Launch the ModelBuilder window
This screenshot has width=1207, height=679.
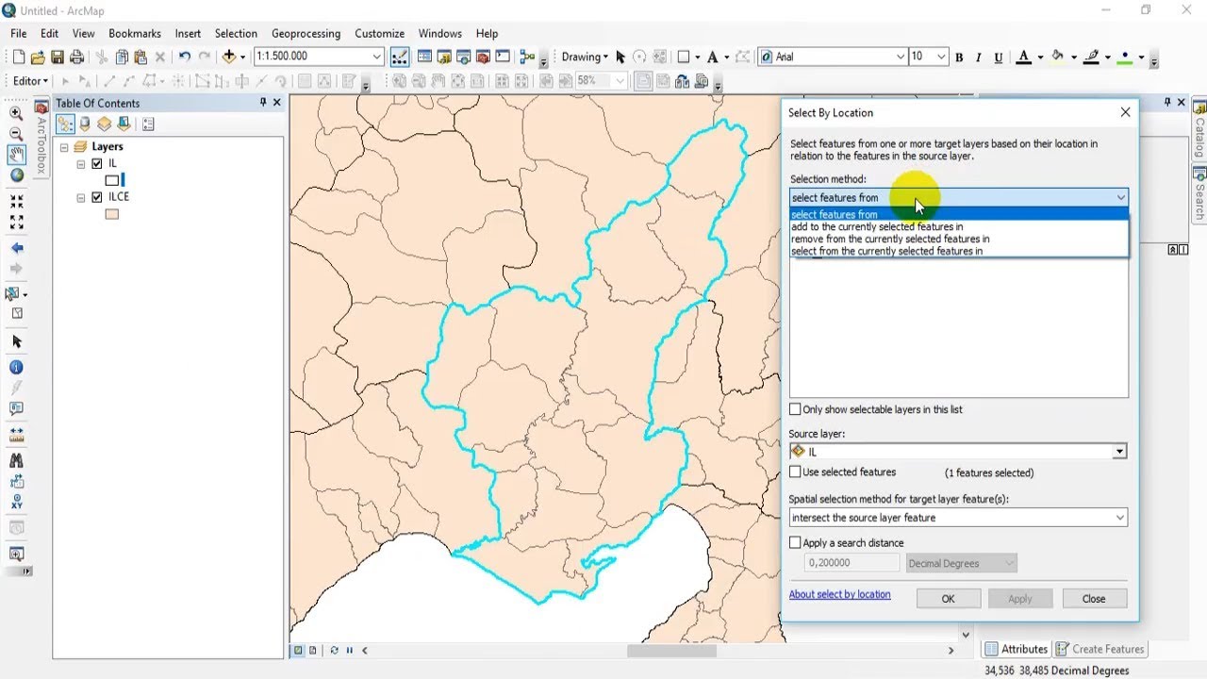point(527,58)
